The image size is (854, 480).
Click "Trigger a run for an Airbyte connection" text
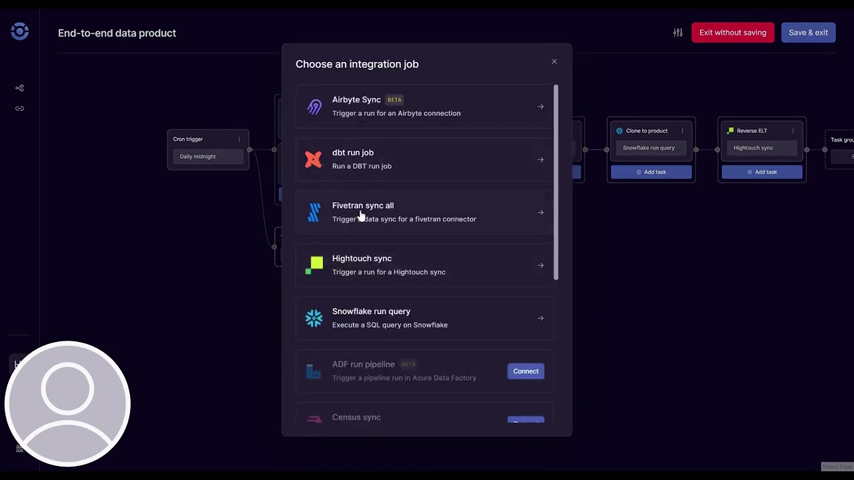(x=396, y=113)
